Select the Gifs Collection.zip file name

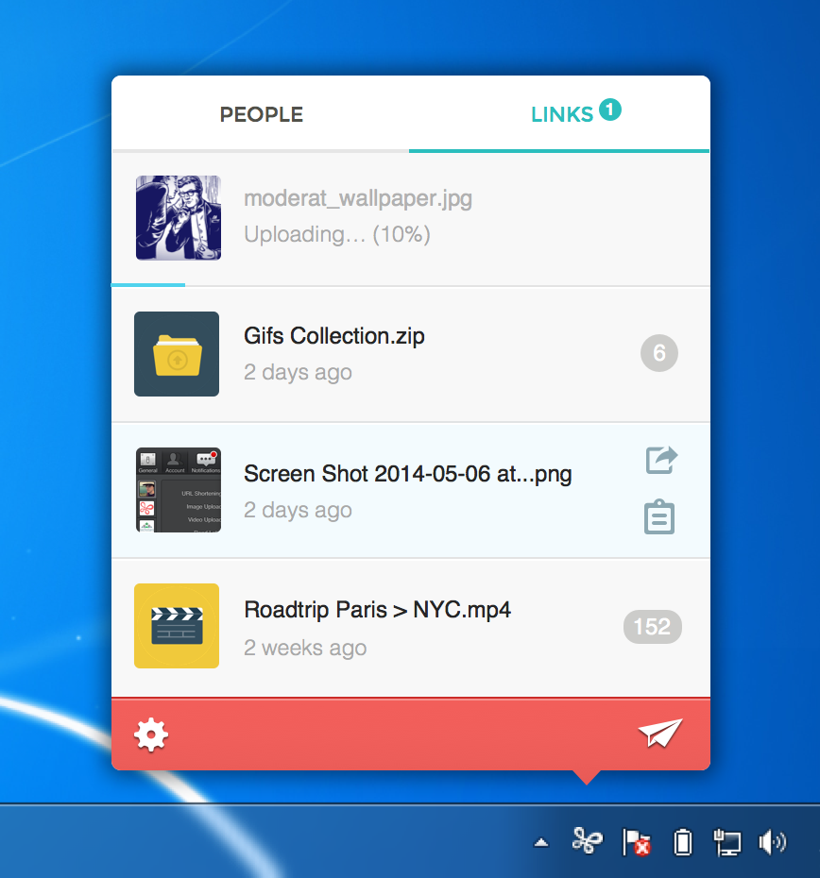[334, 336]
